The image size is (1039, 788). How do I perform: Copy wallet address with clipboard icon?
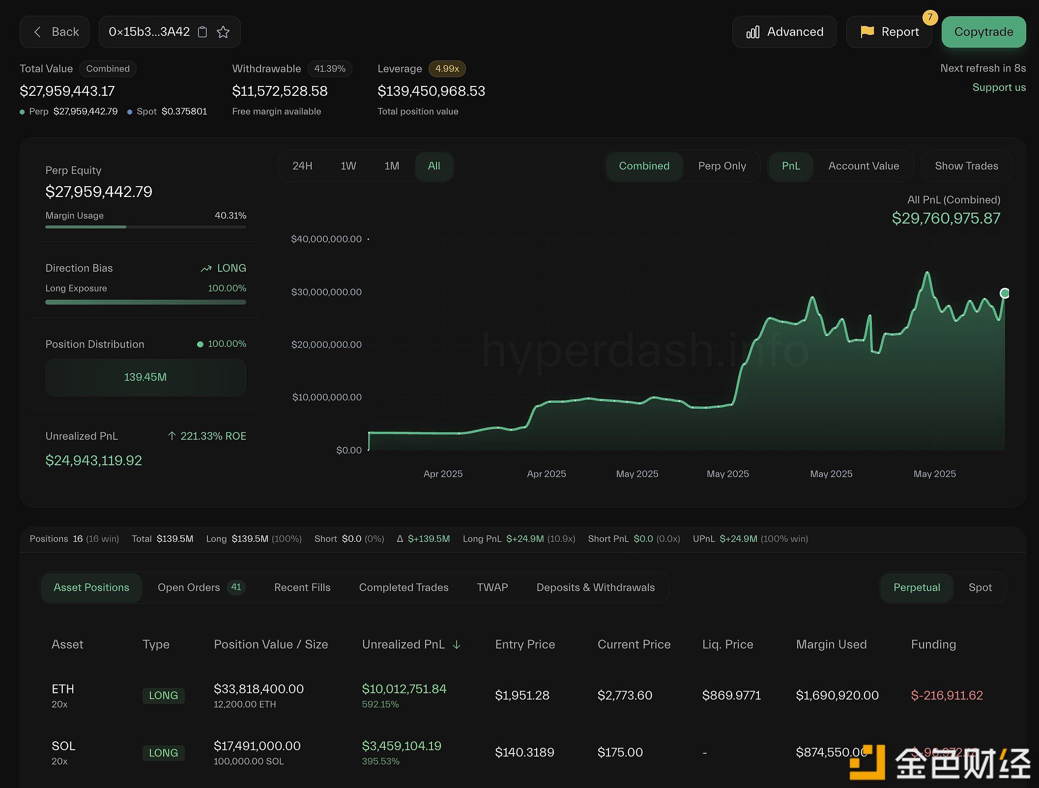(202, 32)
